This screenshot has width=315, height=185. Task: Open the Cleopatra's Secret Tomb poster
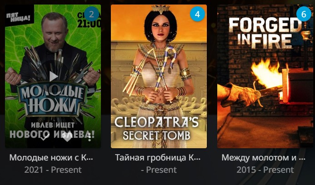pyautogui.click(x=159, y=76)
